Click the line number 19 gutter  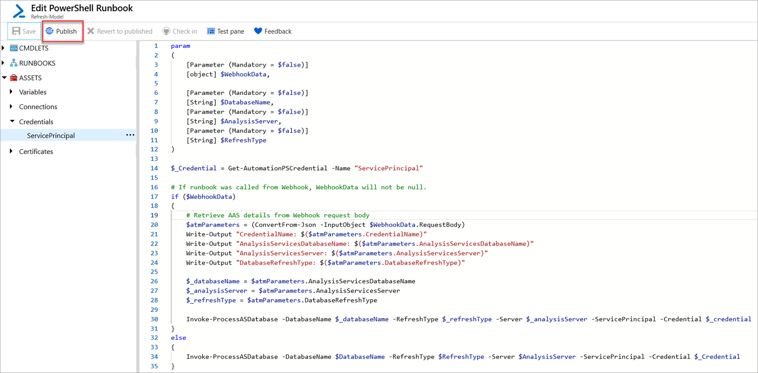tap(154, 215)
